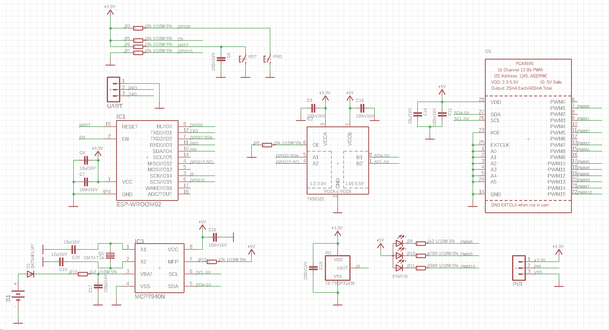Click the MFP pin label on IC3
Viewport: 609px width, 330px height.
(x=173, y=262)
